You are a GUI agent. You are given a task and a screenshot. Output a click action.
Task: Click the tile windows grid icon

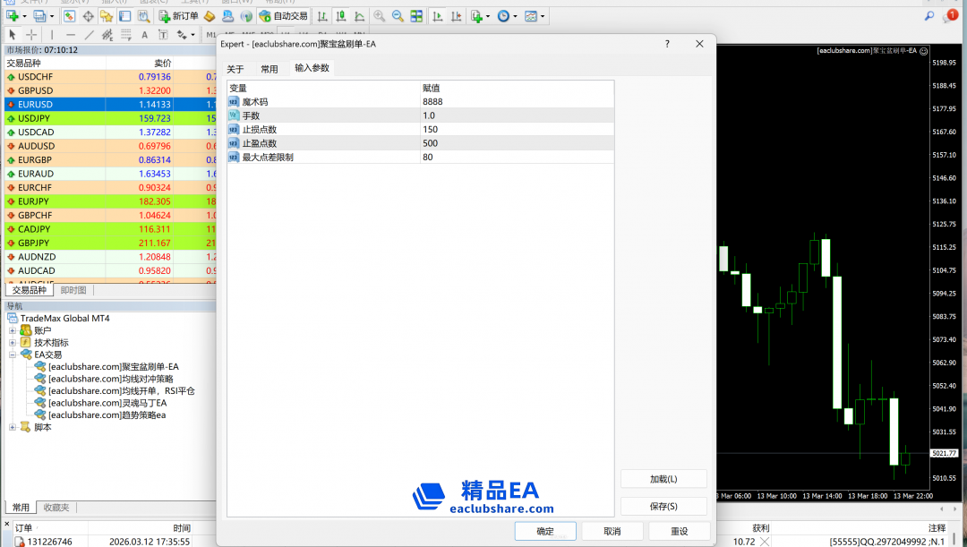(x=416, y=16)
